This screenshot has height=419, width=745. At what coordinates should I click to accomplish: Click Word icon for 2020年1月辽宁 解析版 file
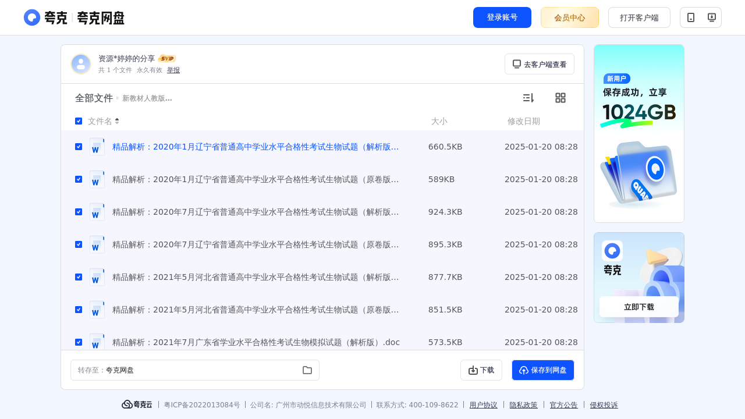click(x=97, y=147)
